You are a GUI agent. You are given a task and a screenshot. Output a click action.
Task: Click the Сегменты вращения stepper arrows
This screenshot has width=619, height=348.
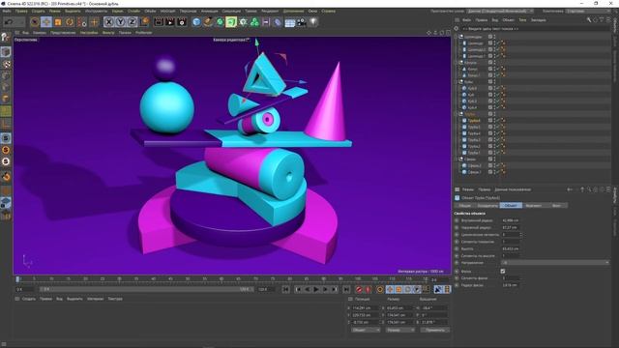tap(521, 234)
